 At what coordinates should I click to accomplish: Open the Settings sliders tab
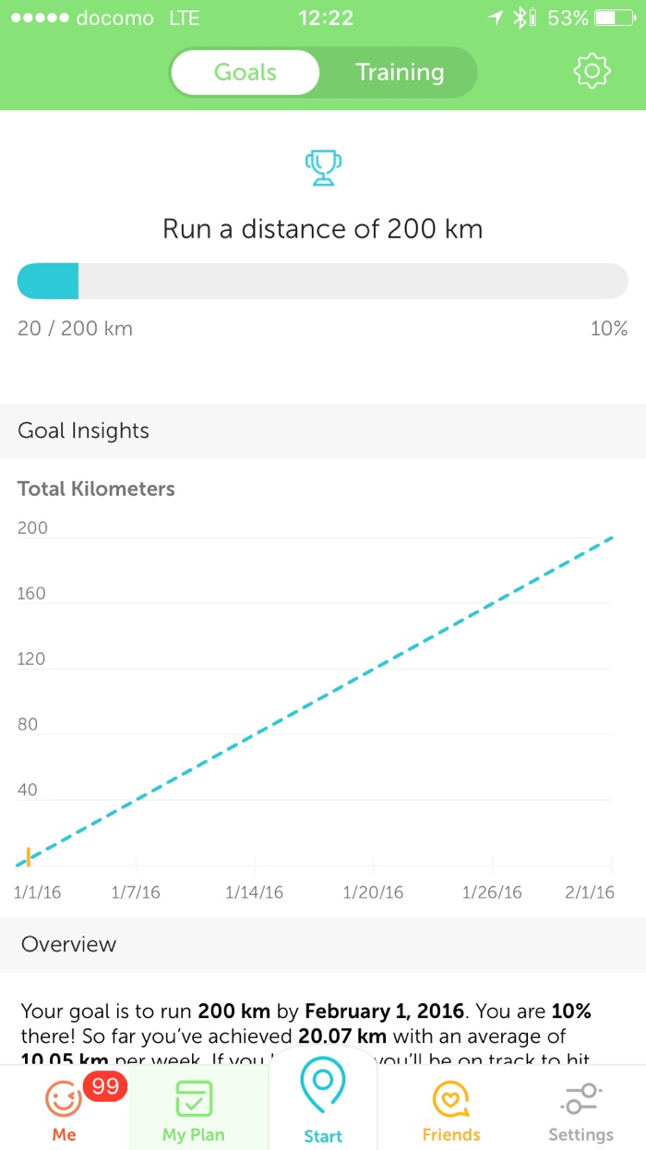tap(580, 1108)
